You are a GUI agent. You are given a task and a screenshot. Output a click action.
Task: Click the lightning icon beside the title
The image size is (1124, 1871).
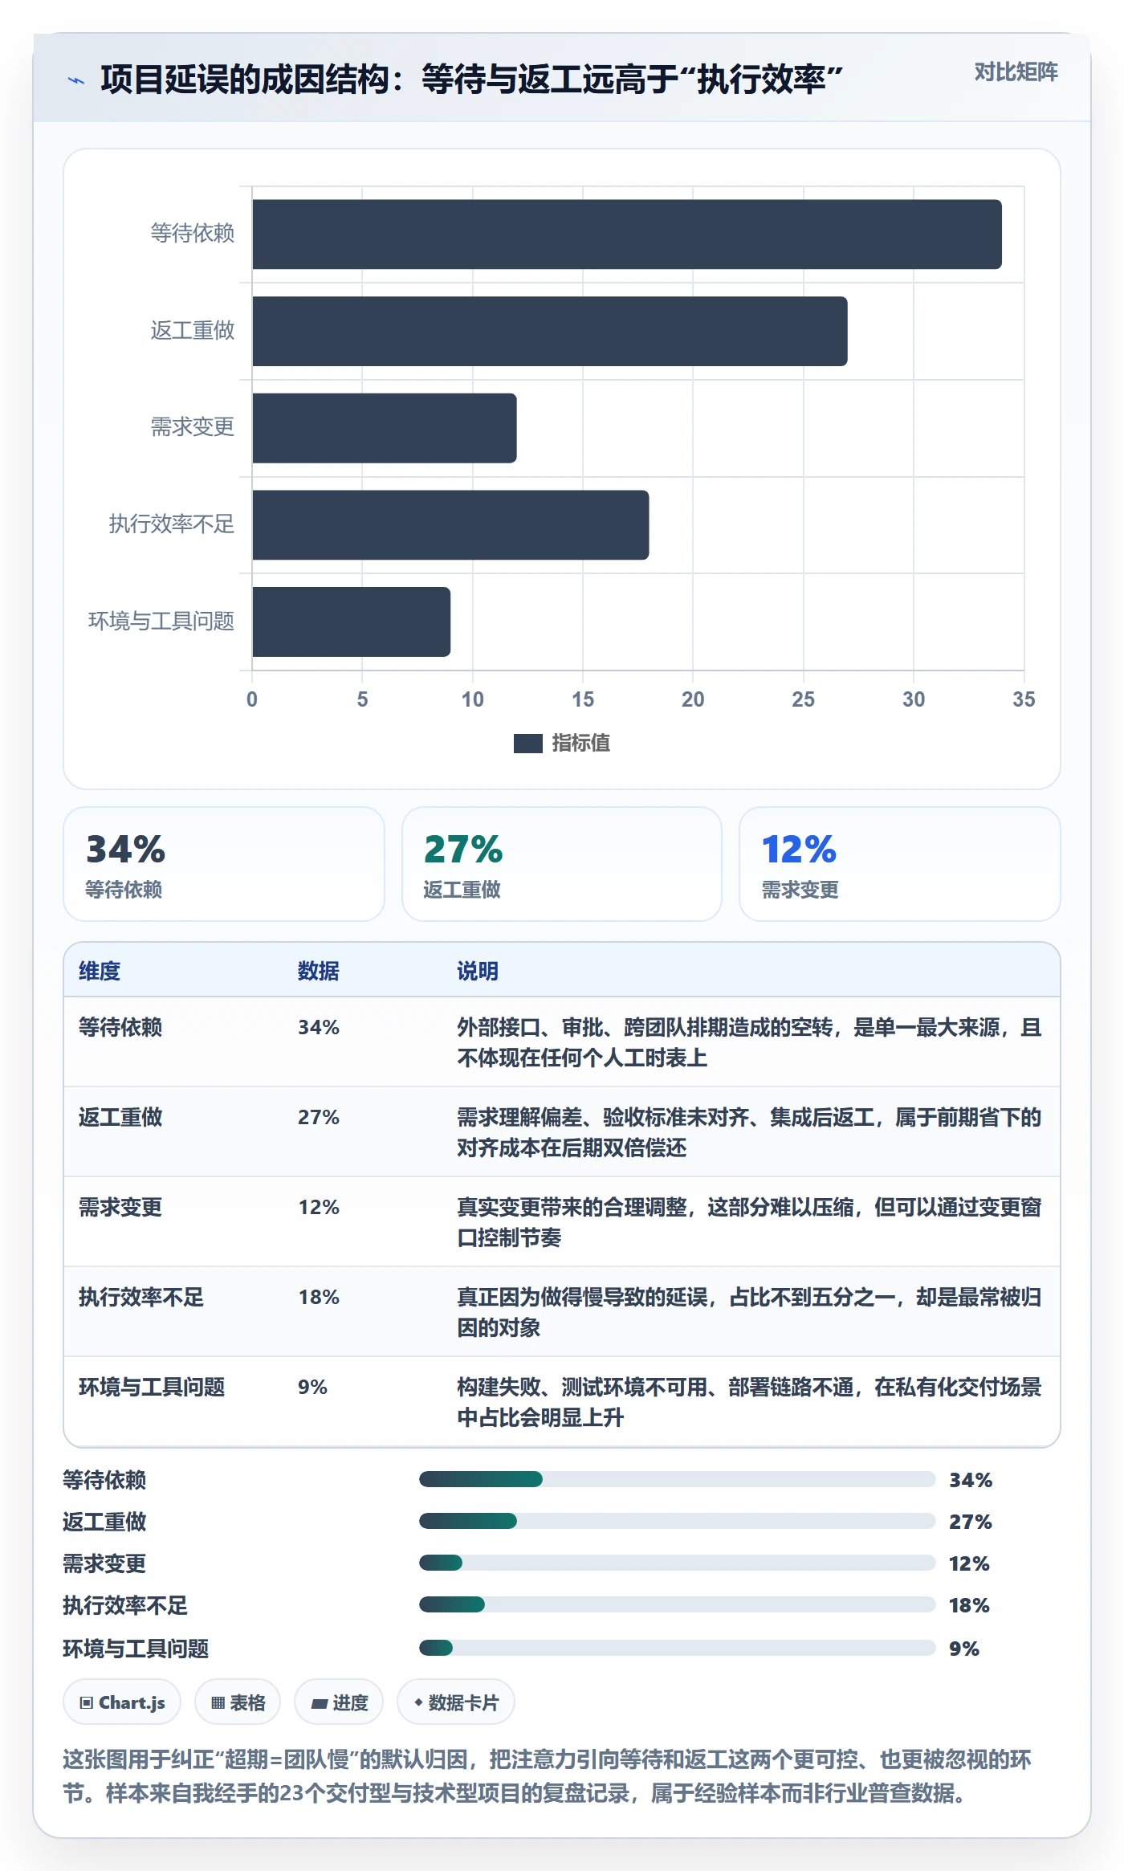click(x=76, y=80)
